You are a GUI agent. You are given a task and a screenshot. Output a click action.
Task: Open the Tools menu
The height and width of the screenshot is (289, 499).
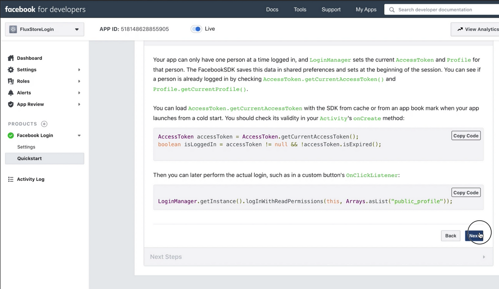click(x=300, y=10)
